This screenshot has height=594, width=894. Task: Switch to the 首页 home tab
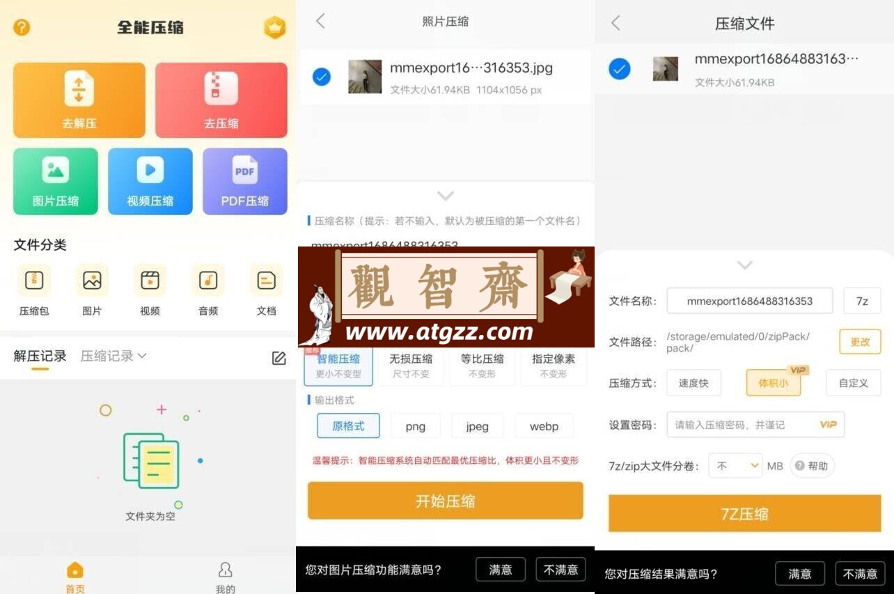click(x=75, y=578)
